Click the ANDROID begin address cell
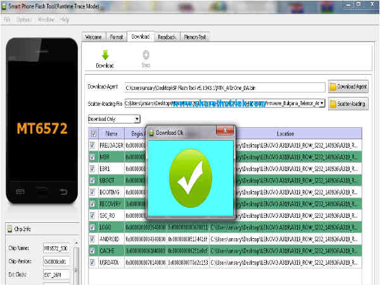This screenshot has width=380, height=285. 146,239
